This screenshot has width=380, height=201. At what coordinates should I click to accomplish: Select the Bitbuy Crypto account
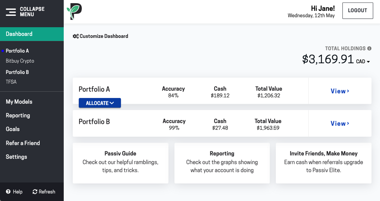point(20,61)
